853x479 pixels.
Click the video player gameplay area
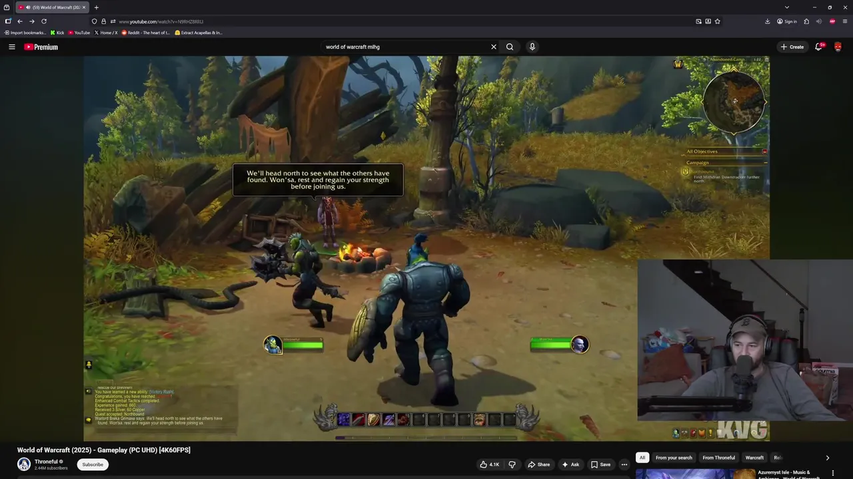(426, 248)
